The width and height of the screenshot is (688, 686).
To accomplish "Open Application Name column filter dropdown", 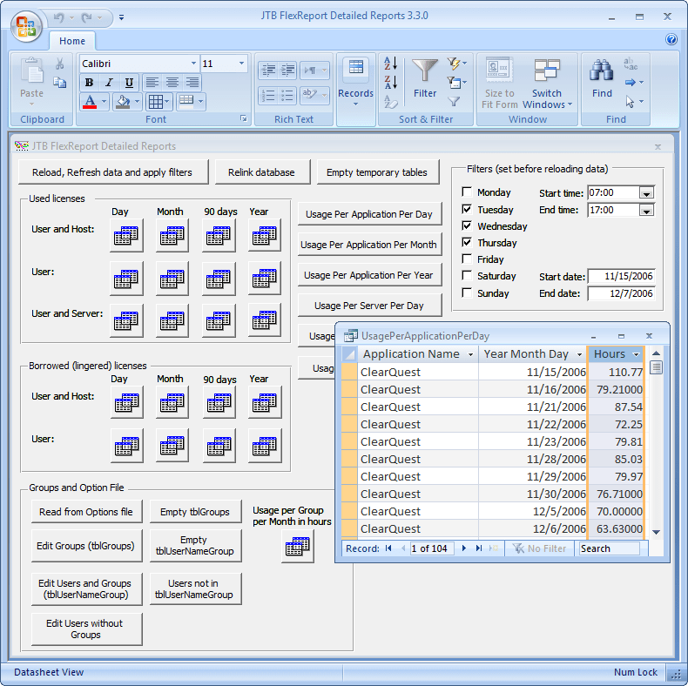I will coord(470,354).
